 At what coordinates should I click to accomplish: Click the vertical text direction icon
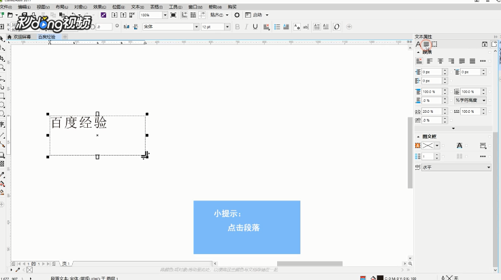click(325, 27)
